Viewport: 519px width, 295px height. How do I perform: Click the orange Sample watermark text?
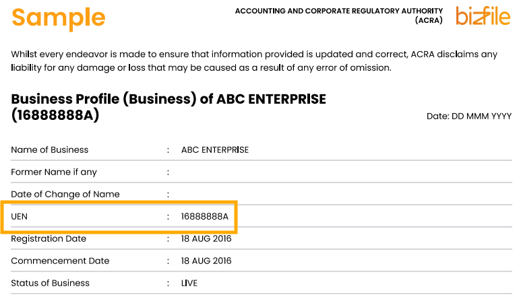click(59, 18)
